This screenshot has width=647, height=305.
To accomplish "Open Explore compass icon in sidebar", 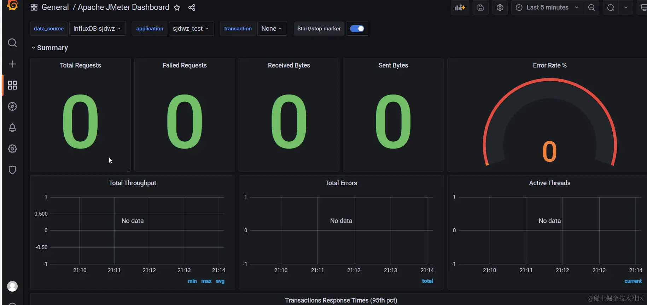I will pyautogui.click(x=12, y=106).
